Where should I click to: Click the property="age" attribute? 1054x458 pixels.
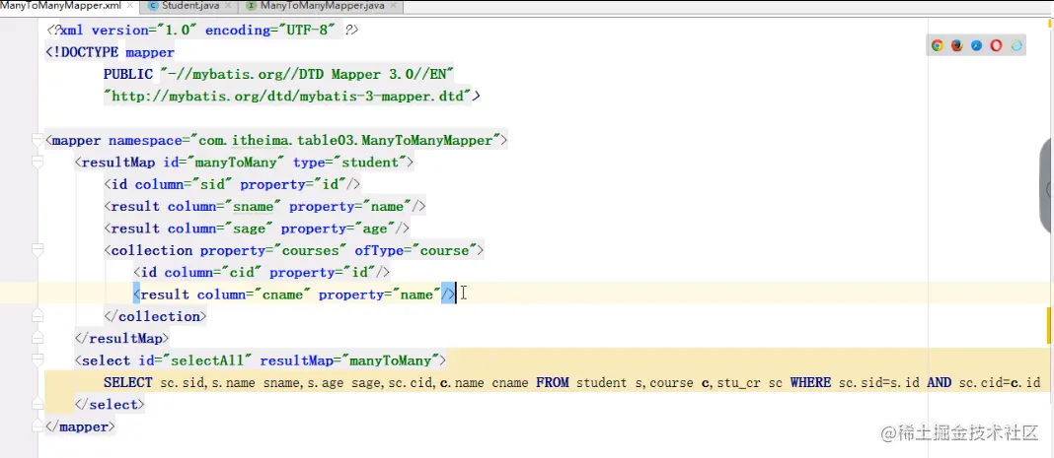pos(338,229)
